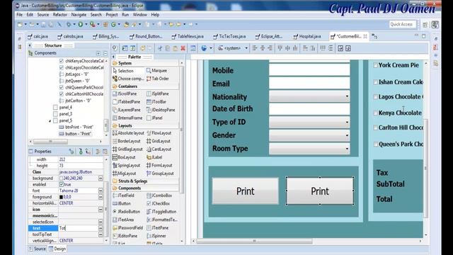Choose GridBagLayout from palette
453x255 pixels.
pos(127,149)
